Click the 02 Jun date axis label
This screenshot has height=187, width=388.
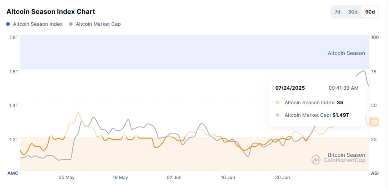(174, 177)
